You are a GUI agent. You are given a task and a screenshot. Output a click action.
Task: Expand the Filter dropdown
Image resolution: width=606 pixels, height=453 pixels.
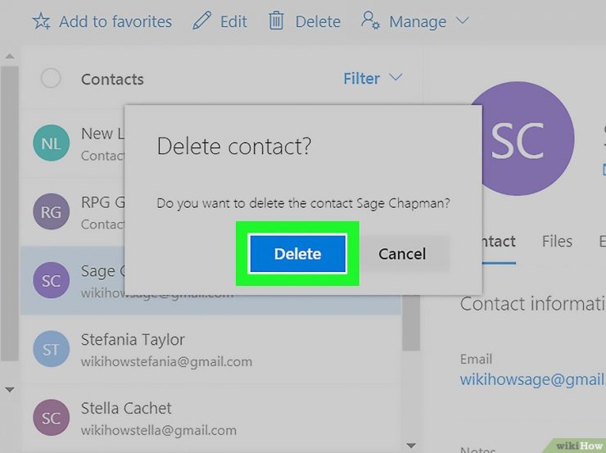click(x=373, y=79)
